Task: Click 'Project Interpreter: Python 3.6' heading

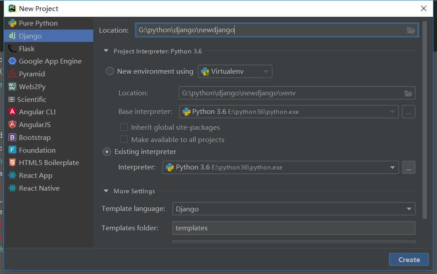Action: click(157, 51)
